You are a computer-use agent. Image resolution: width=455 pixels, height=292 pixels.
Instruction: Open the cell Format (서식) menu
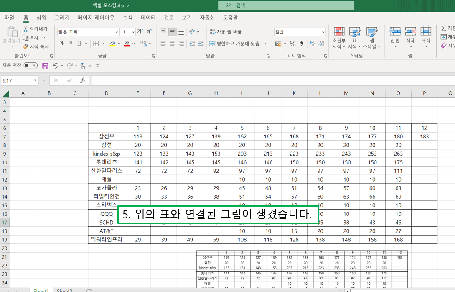426,37
